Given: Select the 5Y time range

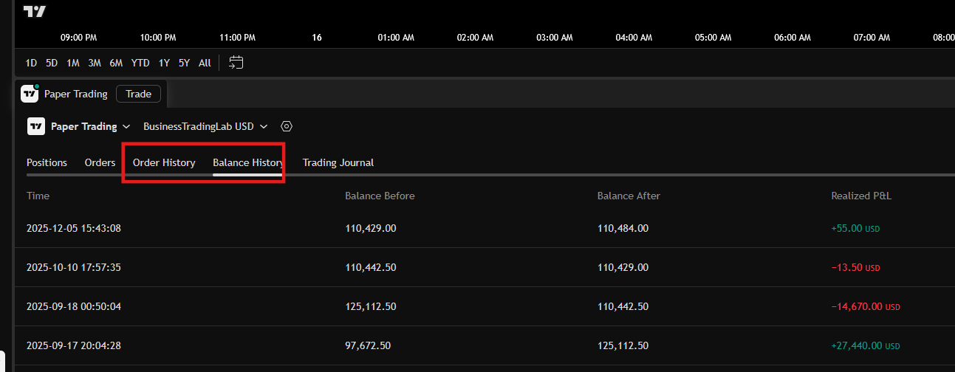Looking at the screenshot, I should [x=184, y=63].
